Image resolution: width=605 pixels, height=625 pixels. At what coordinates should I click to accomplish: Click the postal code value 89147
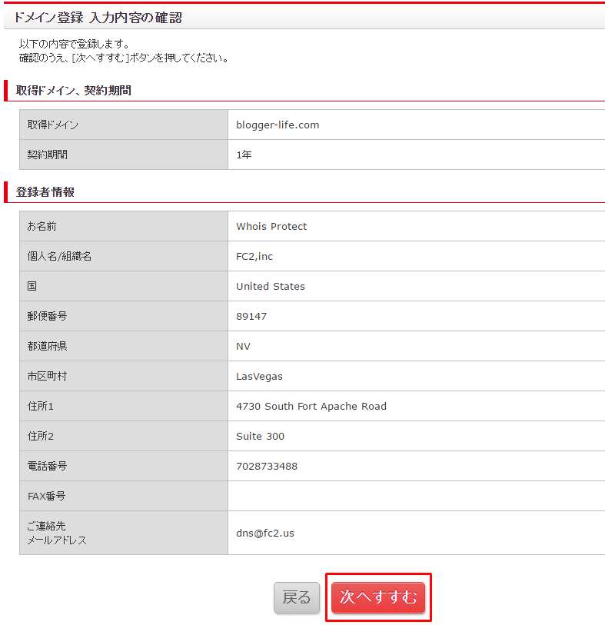(x=251, y=317)
